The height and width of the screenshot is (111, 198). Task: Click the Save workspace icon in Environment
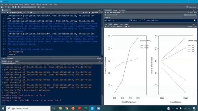(108, 12)
